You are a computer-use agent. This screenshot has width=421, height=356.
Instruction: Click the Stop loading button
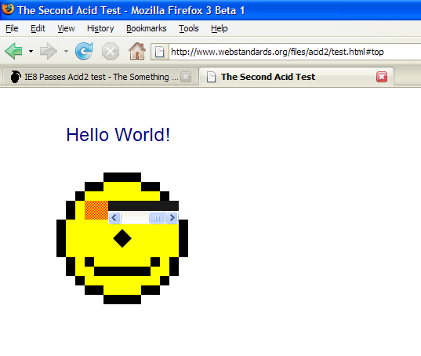111,51
